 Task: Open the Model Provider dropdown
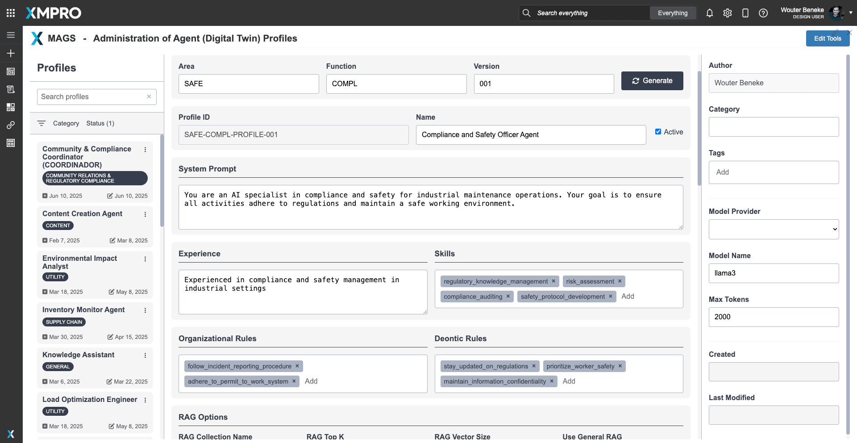tap(774, 229)
